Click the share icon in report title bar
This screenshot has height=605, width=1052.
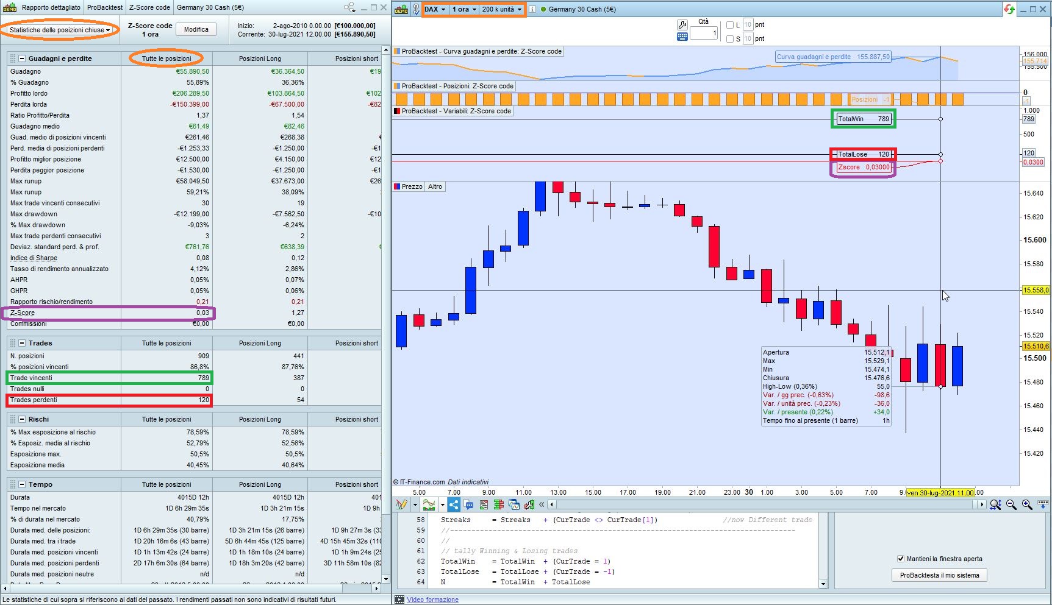click(x=349, y=7)
